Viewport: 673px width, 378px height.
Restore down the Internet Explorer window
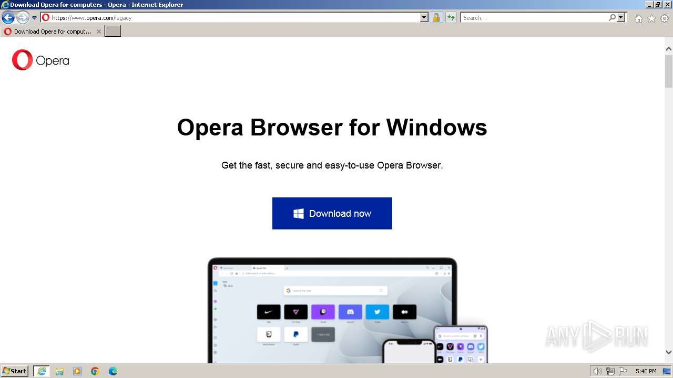(658, 4)
